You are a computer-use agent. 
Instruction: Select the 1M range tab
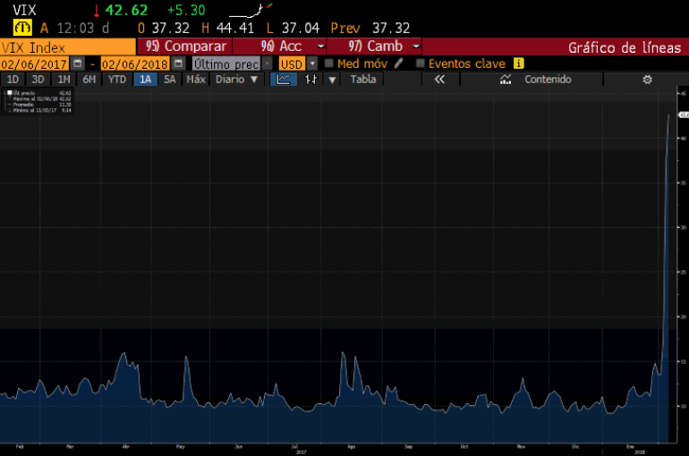point(64,80)
